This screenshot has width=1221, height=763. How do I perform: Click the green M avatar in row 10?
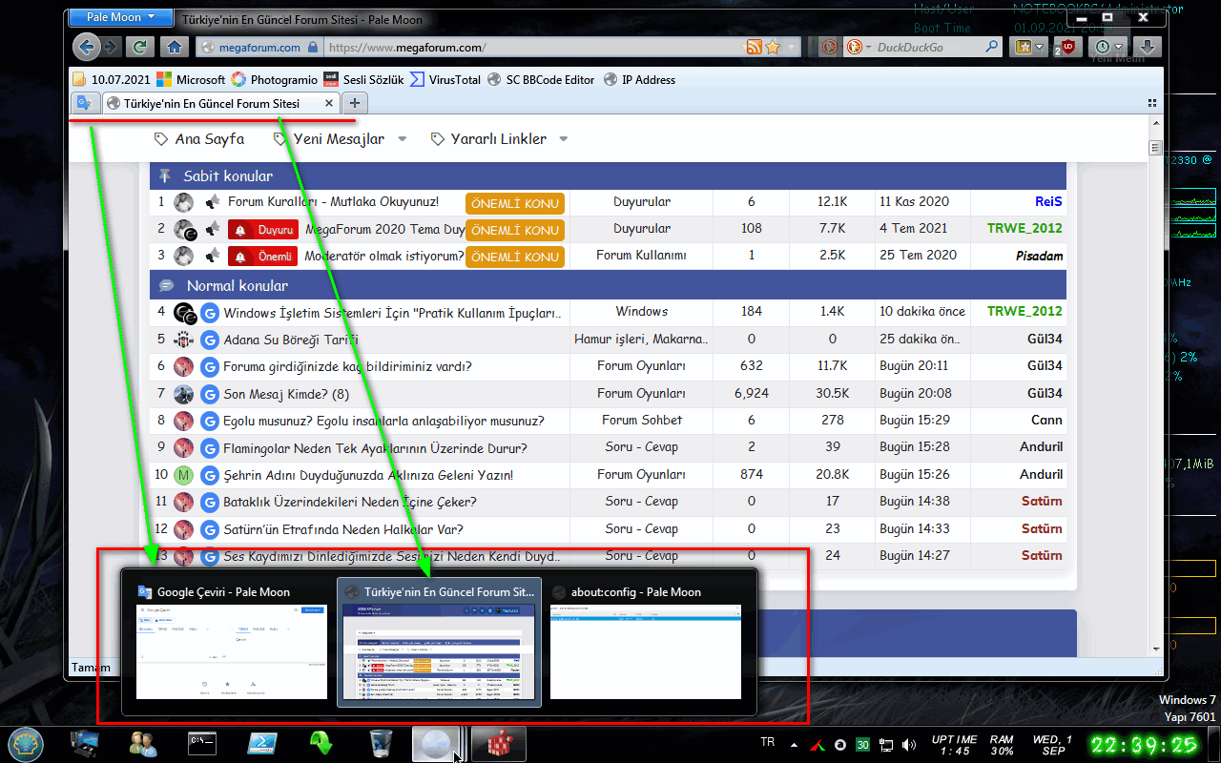tap(184, 475)
